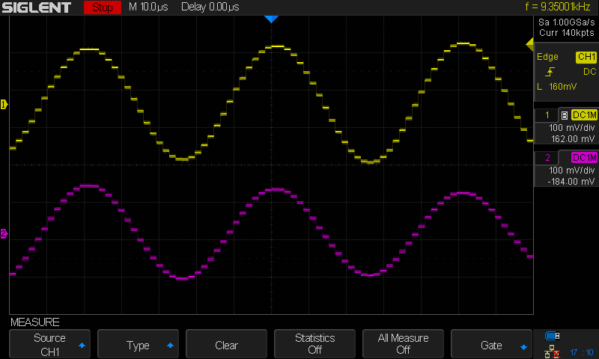Select the yellow channel 1 ground marker
This screenshot has height=359, width=599.
[4, 105]
